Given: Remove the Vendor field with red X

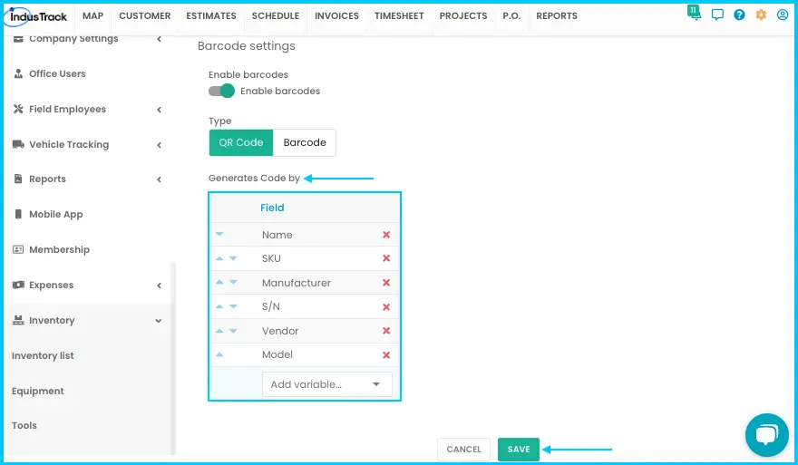Looking at the screenshot, I should (x=386, y=331).
